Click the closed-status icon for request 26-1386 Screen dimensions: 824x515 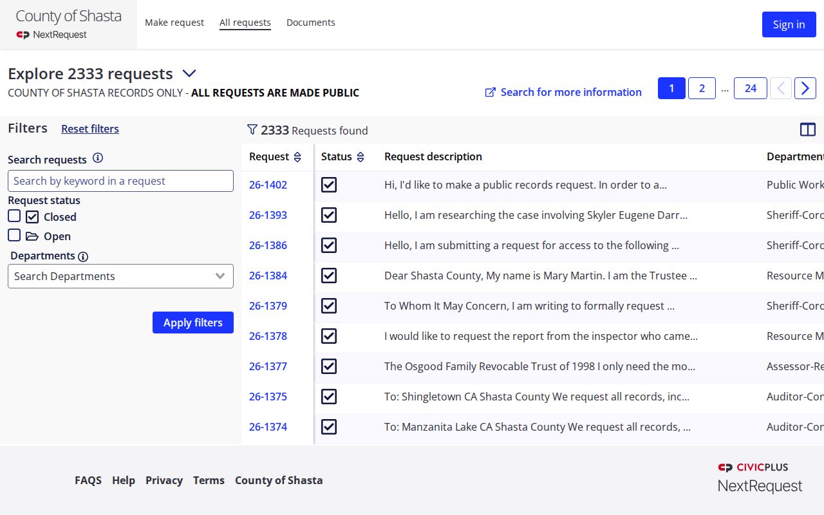tap(329, 245)
